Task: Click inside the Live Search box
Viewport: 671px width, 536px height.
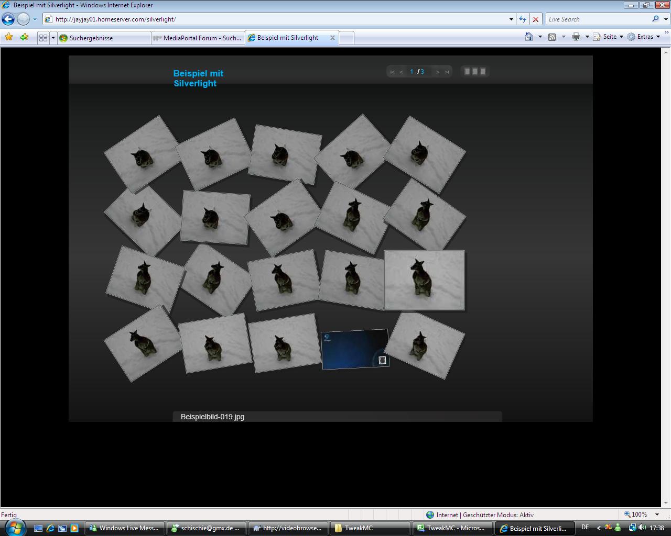Action: click(x=598, y=19)
